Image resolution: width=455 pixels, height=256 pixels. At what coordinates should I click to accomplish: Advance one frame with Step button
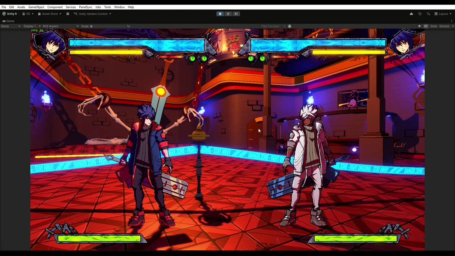pos(236,14)
